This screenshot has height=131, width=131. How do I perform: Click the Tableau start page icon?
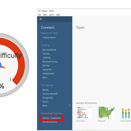point(41,19)
